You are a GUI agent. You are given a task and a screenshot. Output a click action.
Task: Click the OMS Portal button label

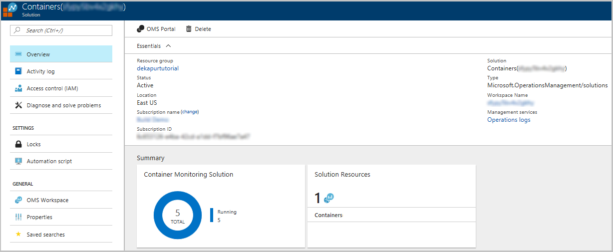(161, 29)
